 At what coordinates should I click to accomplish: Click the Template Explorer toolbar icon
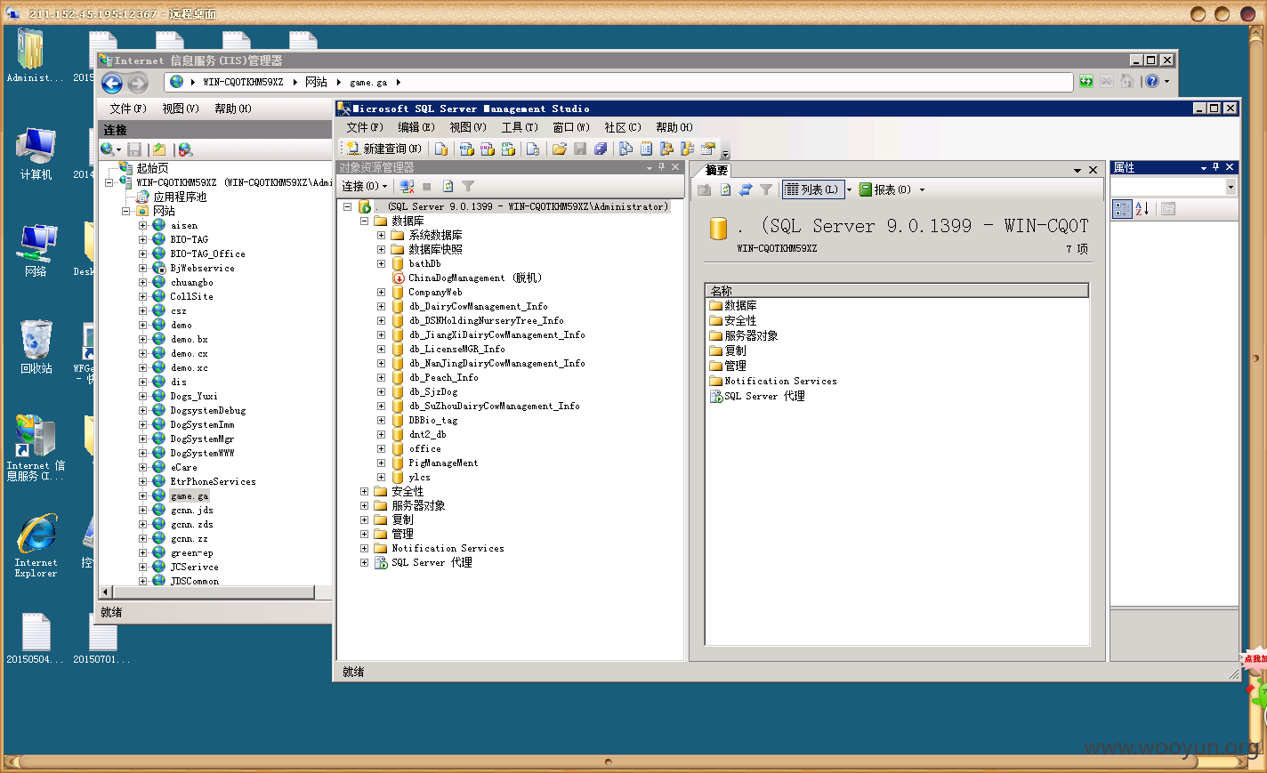click(687, 149)
